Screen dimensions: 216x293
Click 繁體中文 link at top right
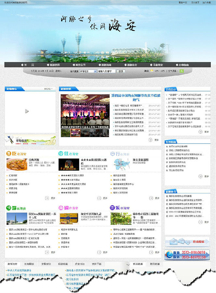coord(183,2)
